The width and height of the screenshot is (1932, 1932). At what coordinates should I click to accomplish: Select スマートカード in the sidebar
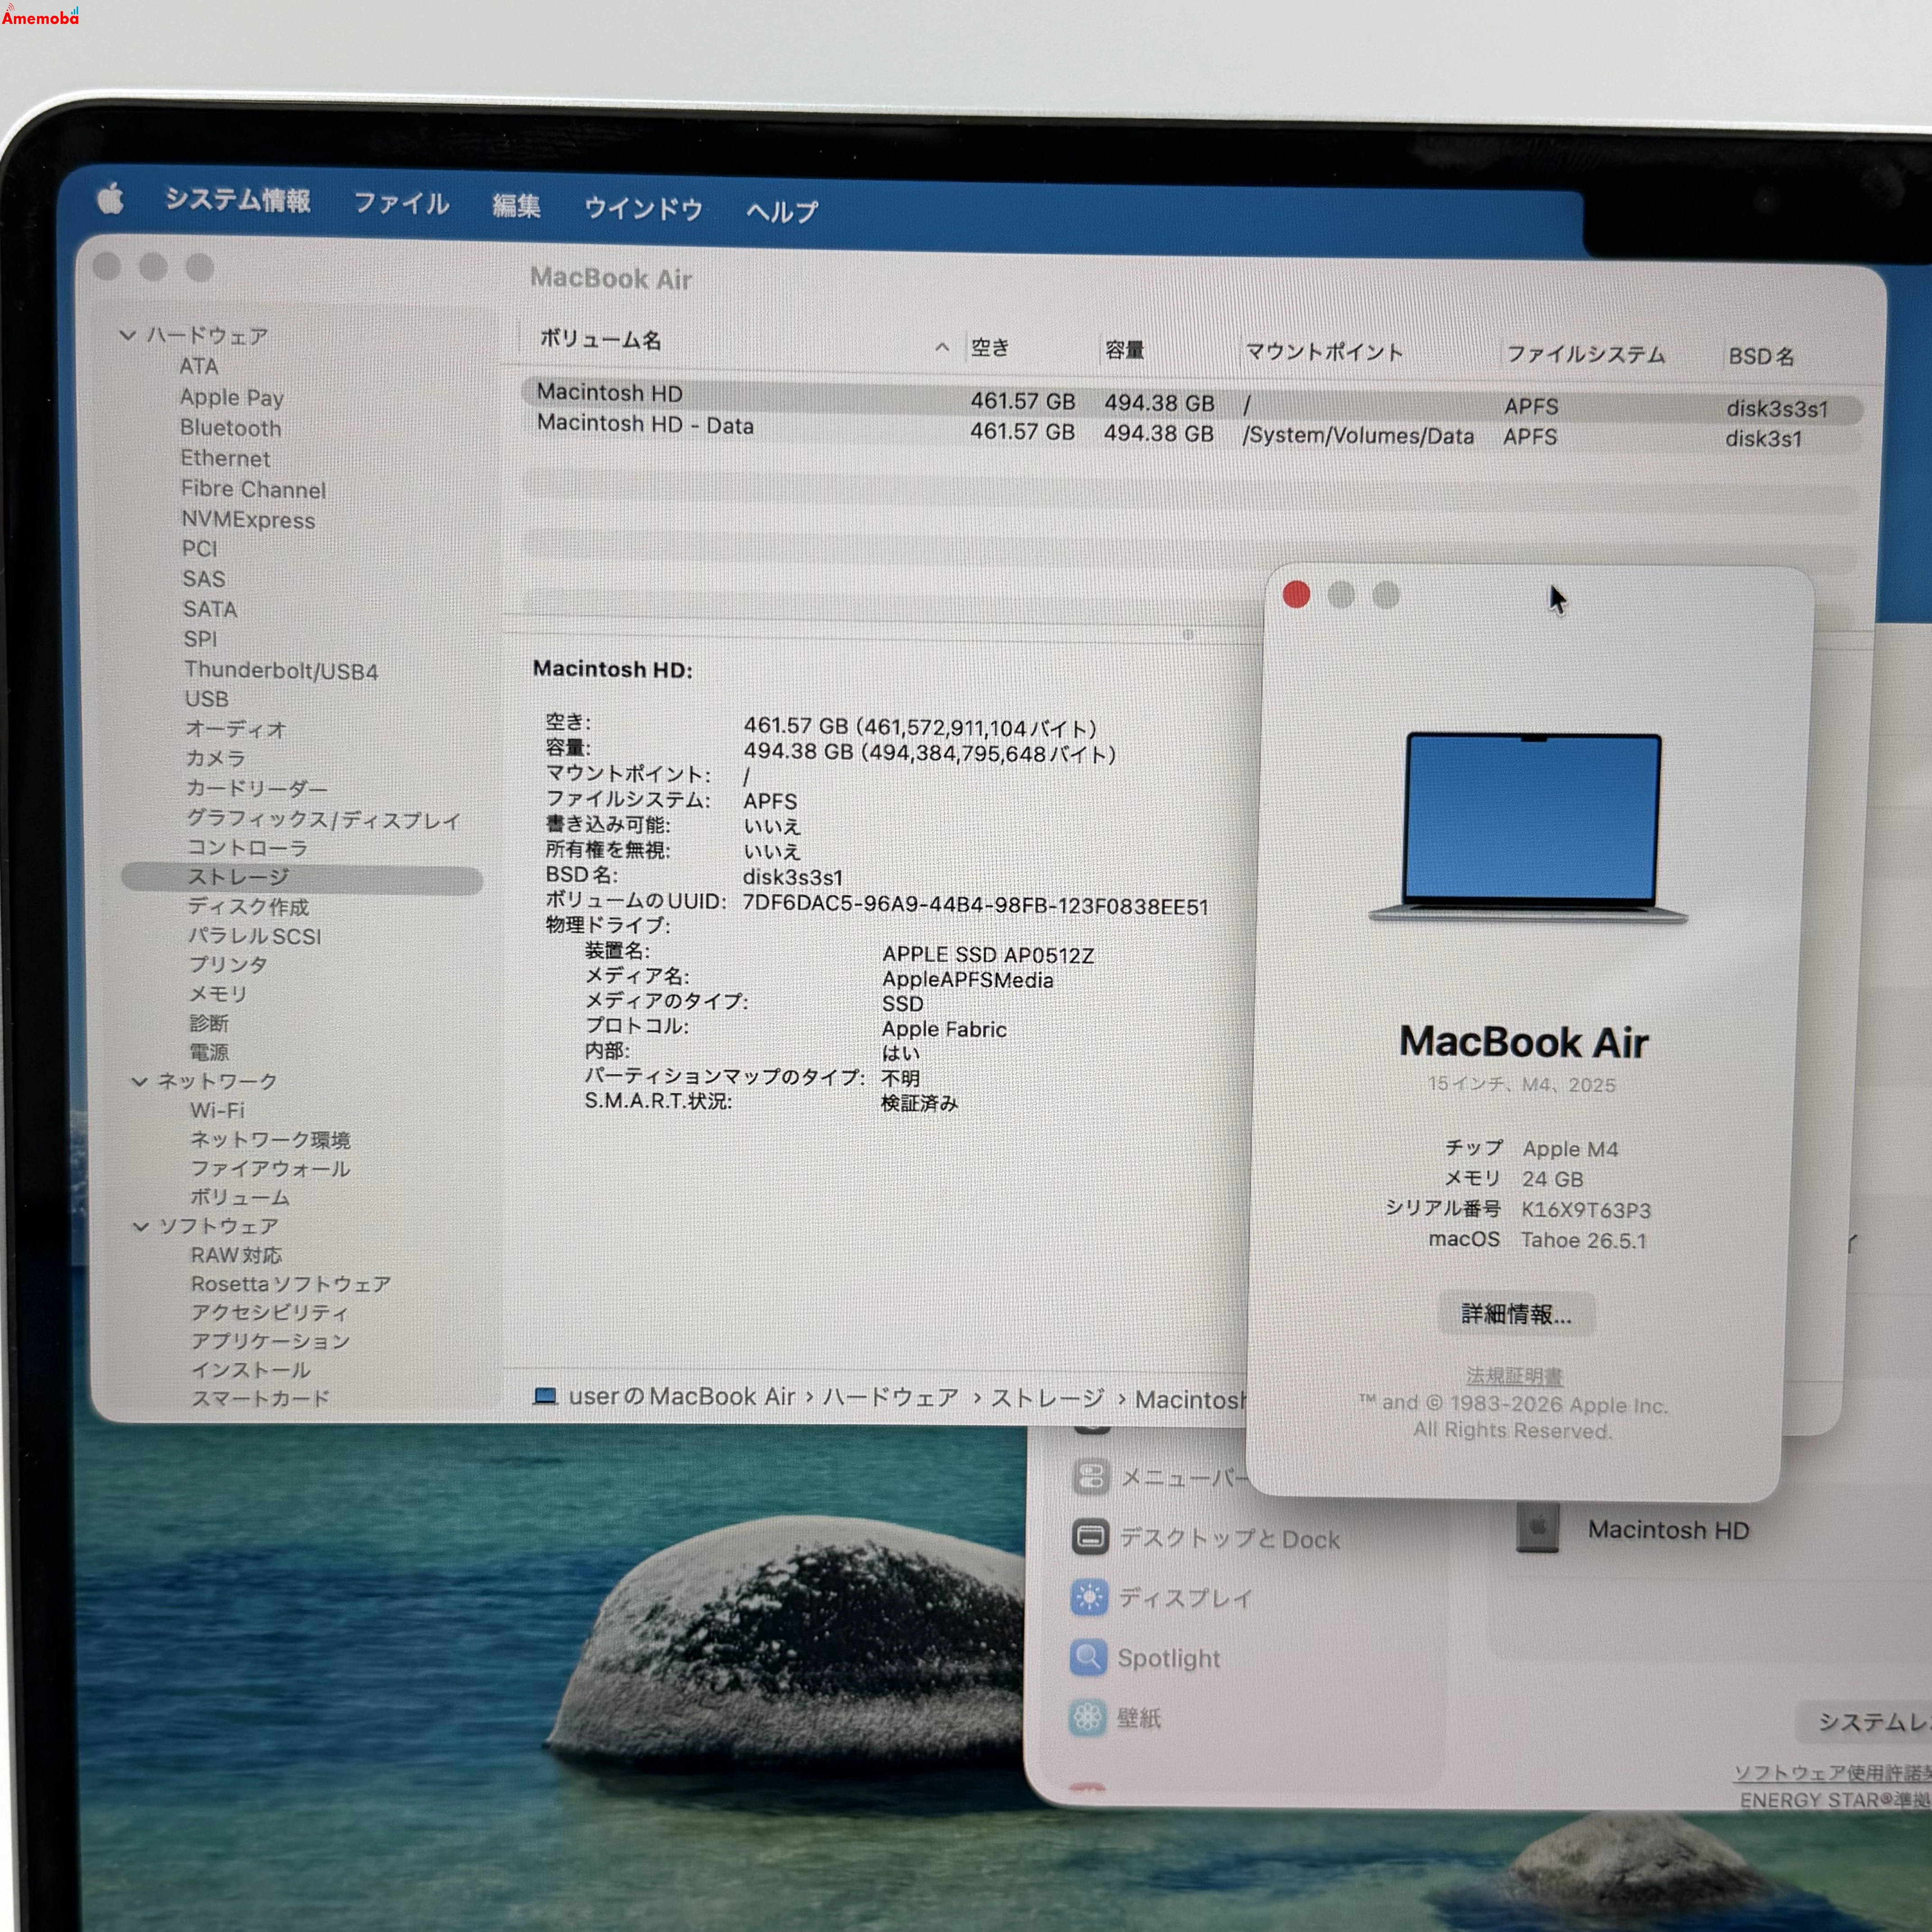point(260,1398)
